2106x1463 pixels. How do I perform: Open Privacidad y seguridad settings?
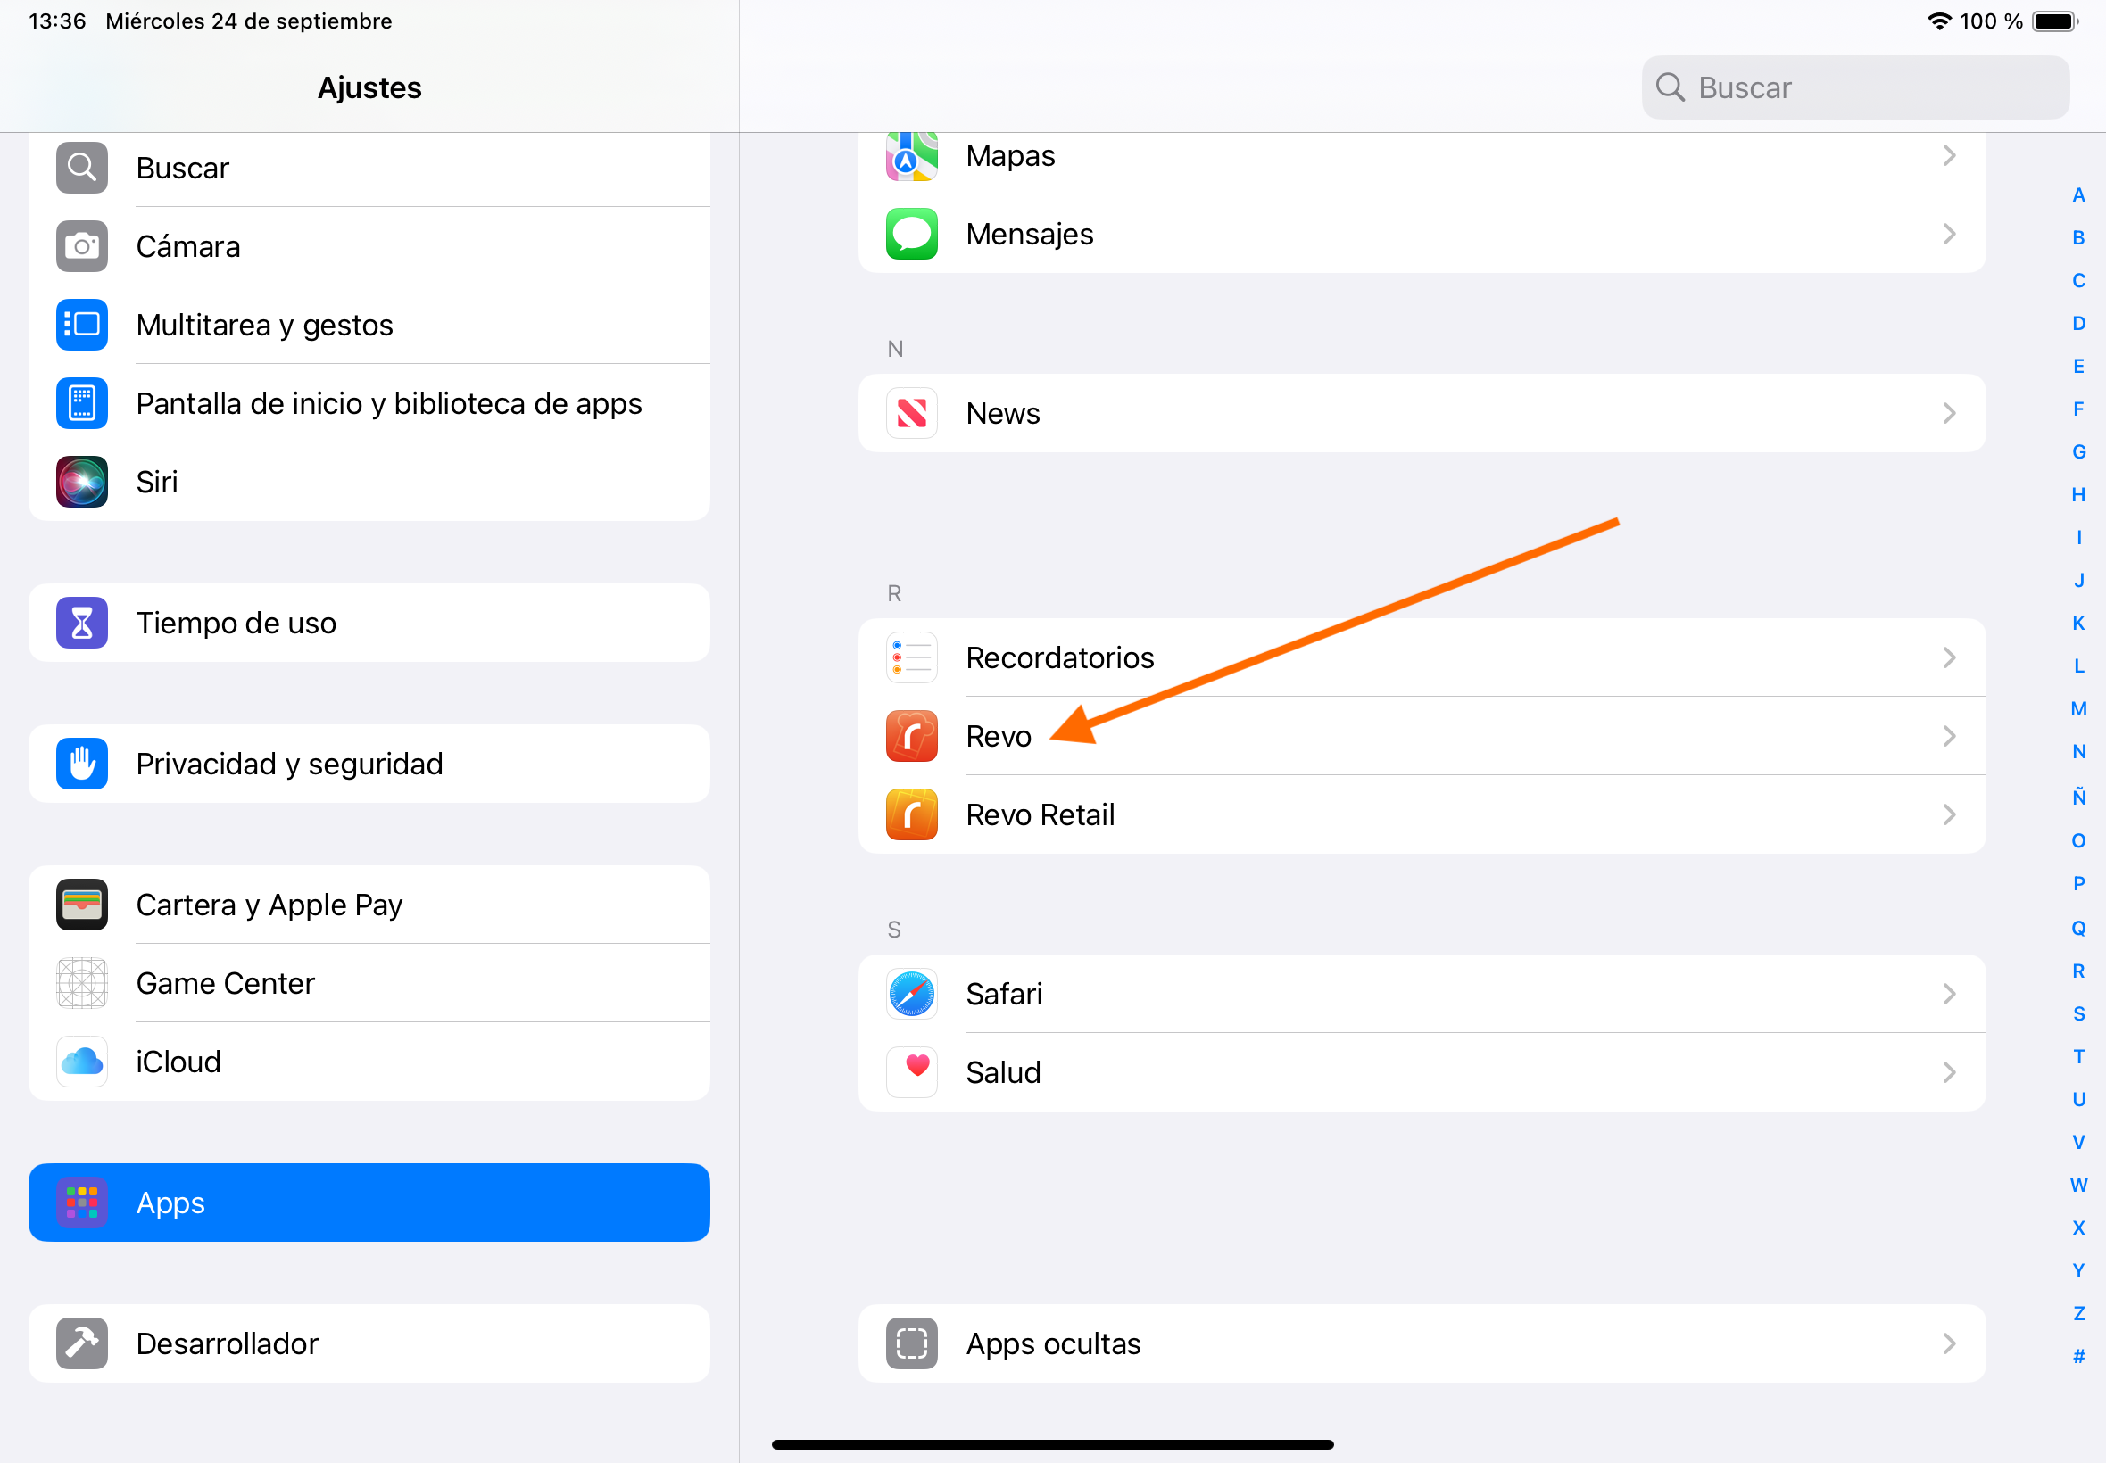pyautogui.click(x=369, y=764)
